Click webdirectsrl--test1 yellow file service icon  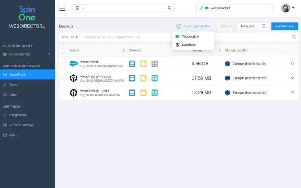click(143, 92)
